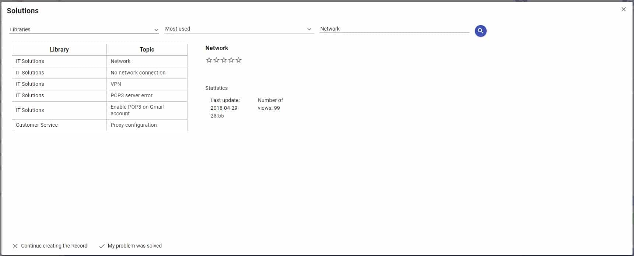Rate the solution one star
Viewport: 634px width, 256px height.
click(209, 60)
